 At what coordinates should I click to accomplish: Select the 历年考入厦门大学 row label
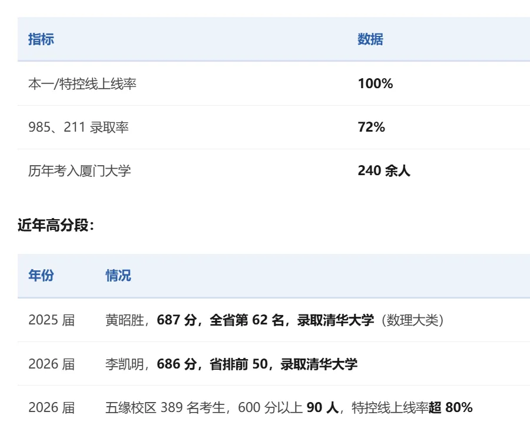[79, 170]
